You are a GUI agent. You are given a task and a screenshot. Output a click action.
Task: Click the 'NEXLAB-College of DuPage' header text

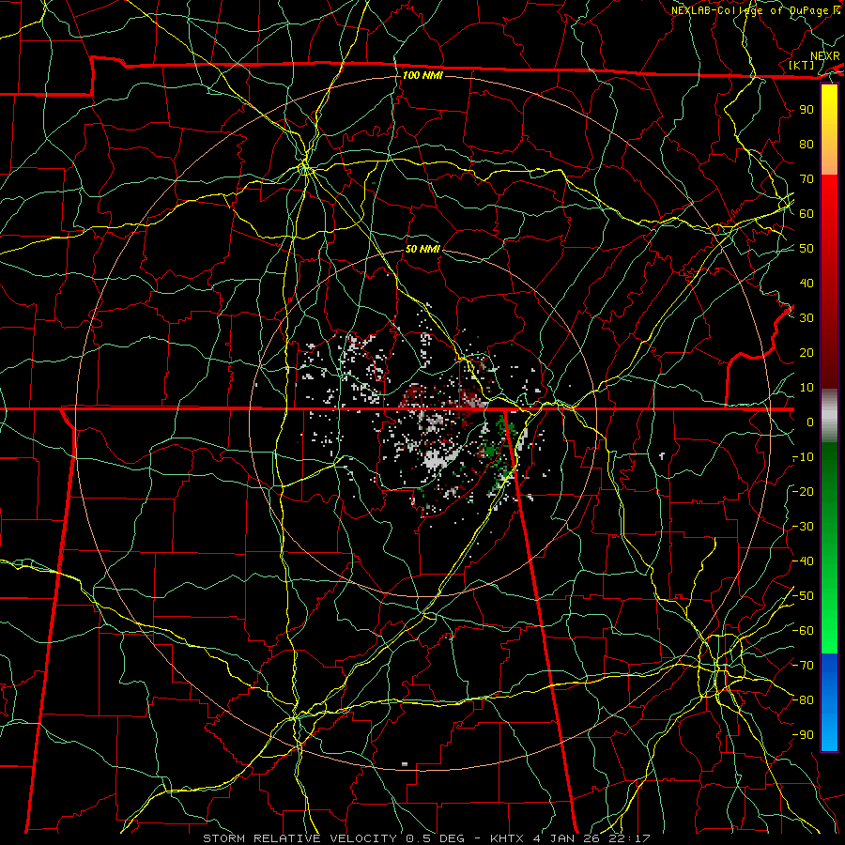(x=752, y=10)
